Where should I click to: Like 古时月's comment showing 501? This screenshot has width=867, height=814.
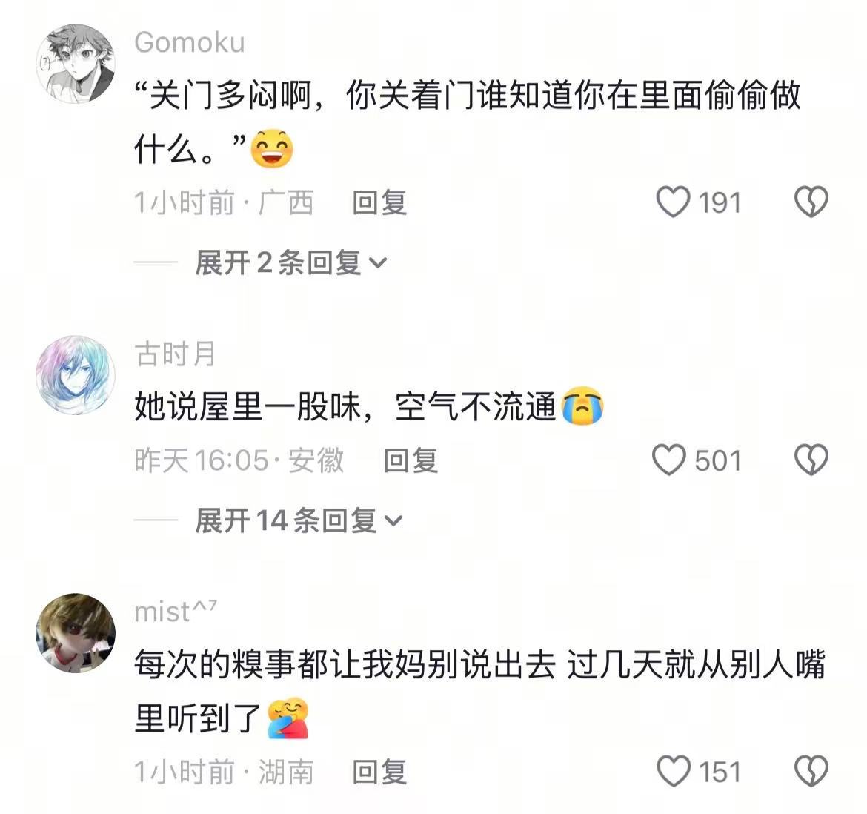tap(669, 460)
